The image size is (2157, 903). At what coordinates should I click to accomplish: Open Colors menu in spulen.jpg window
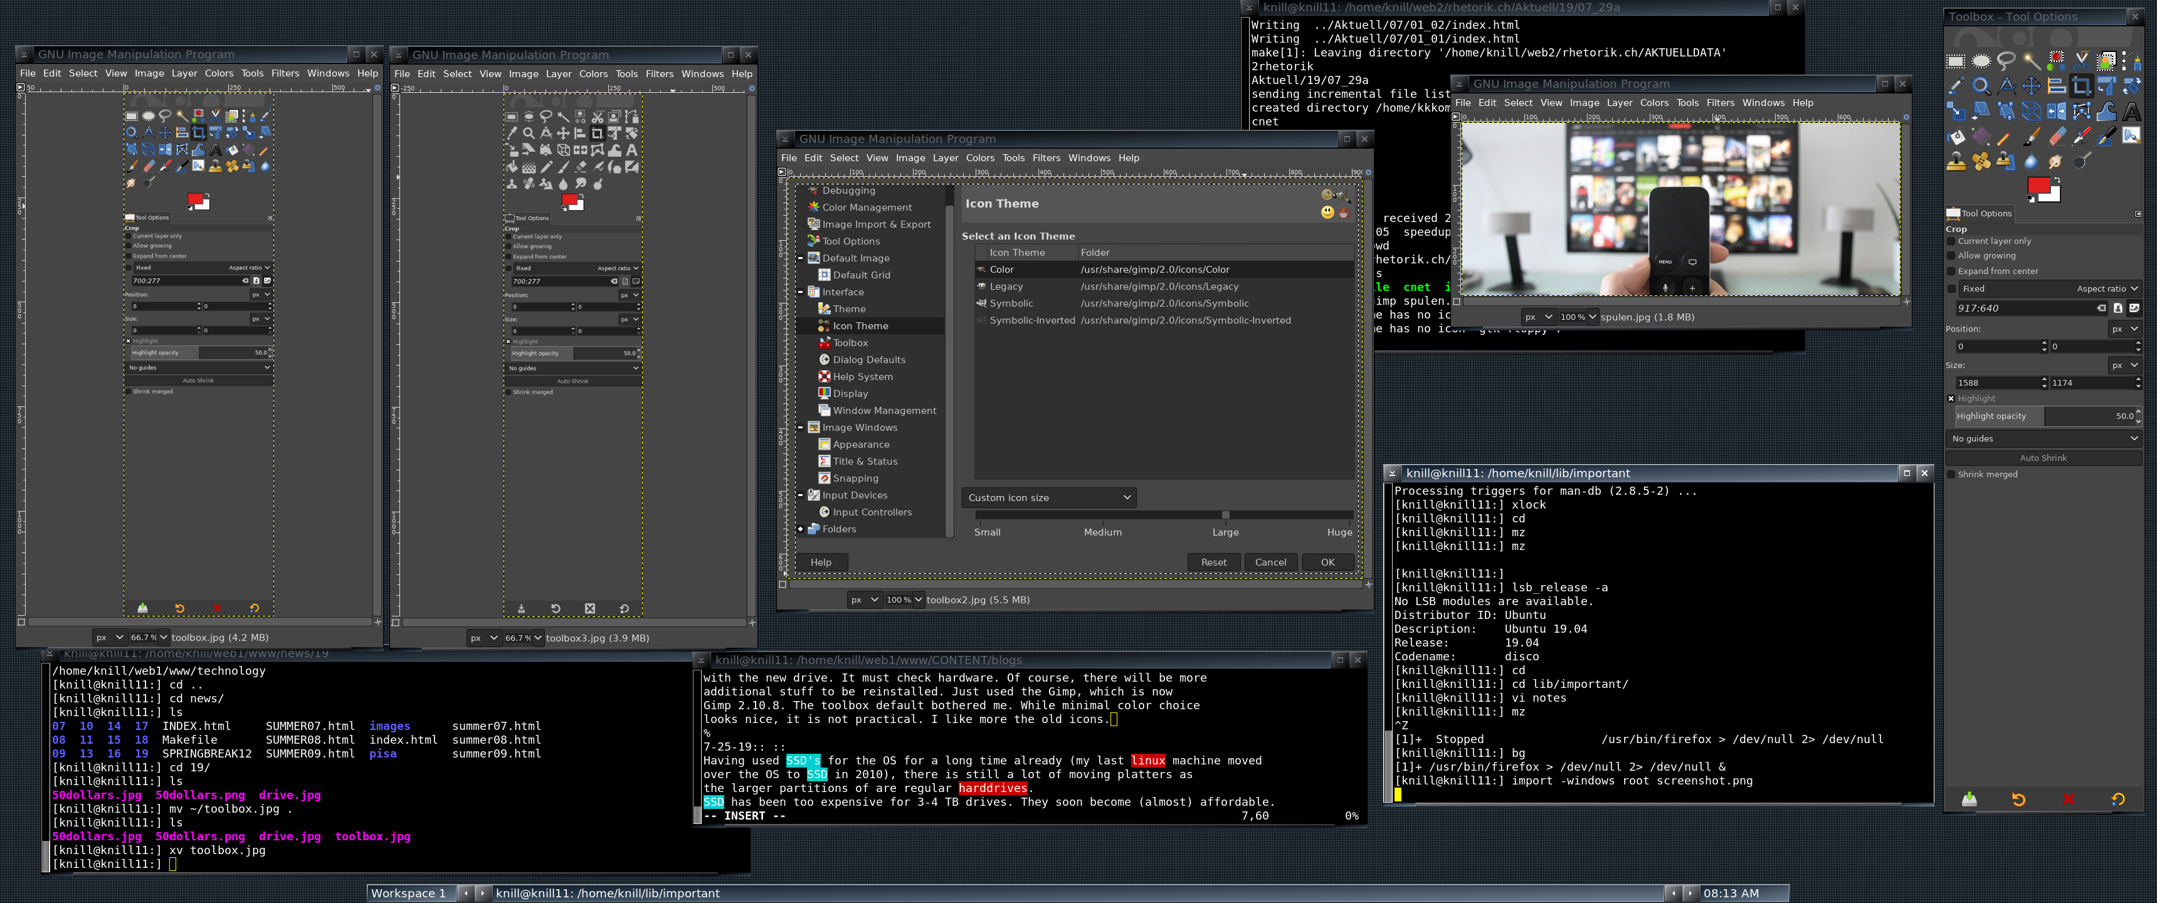pyautogui.click(x=1653, y=103)
